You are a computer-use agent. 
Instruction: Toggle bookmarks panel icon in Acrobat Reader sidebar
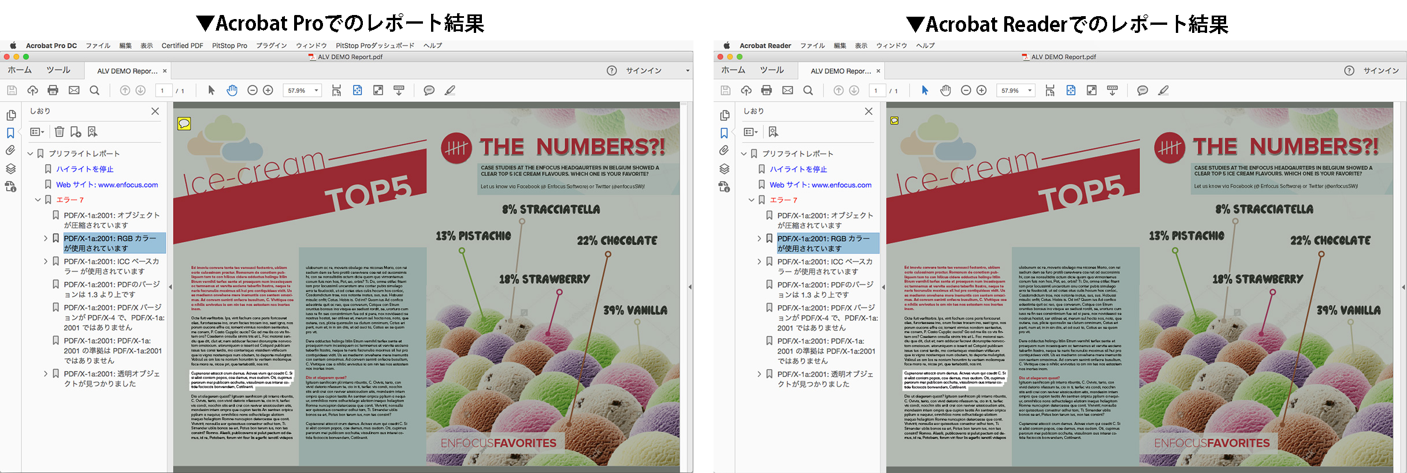[x=724, y=133]
